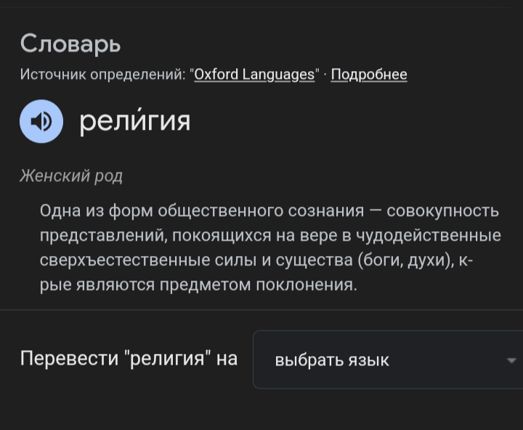The image size is (523, 430).
Task: Click the parenthetical (боги, духи) text
Action: [x=406, y=260]
